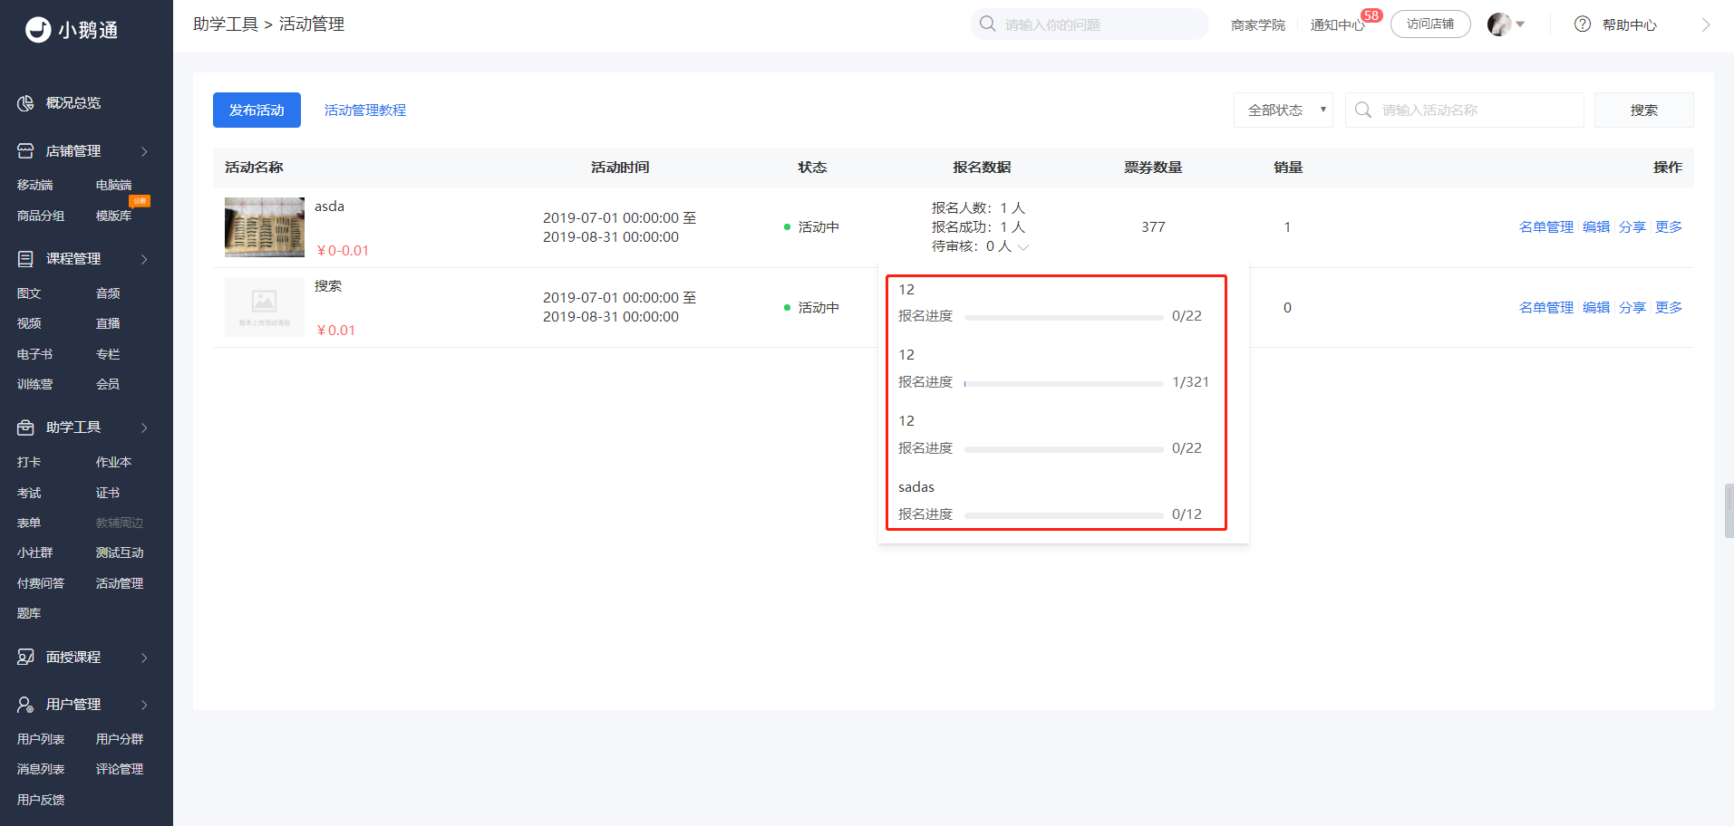The image size is (1734, 826).
Task: Click the 请输入活动名称 search field
Action: [1464, 110]
